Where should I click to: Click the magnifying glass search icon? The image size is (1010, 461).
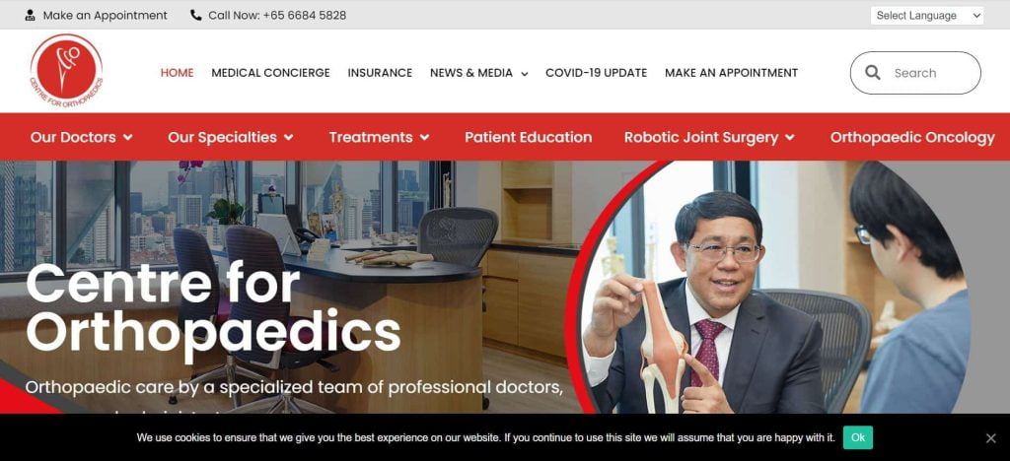[873, 73]
